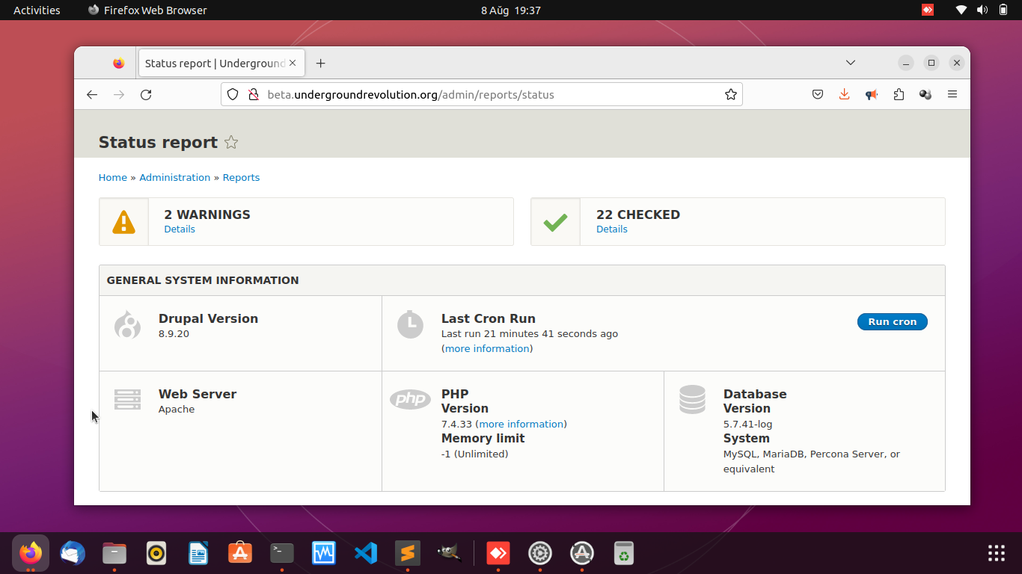Launch LibreOffice Writer from the dock
Image resolution: width=1022 pixels, height=574 pixels.
198,553
